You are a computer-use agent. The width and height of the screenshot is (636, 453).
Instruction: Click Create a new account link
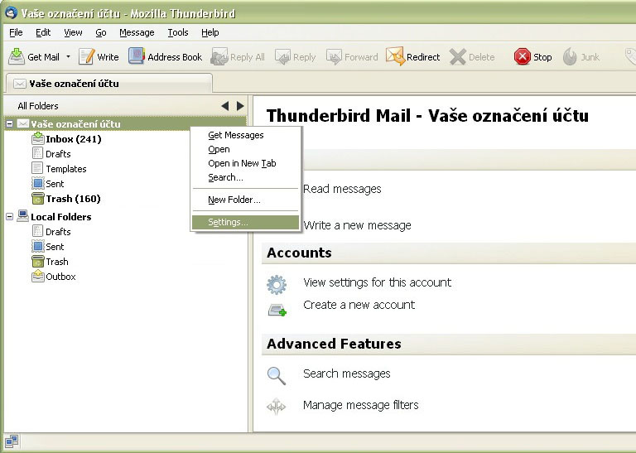(359, 305)
